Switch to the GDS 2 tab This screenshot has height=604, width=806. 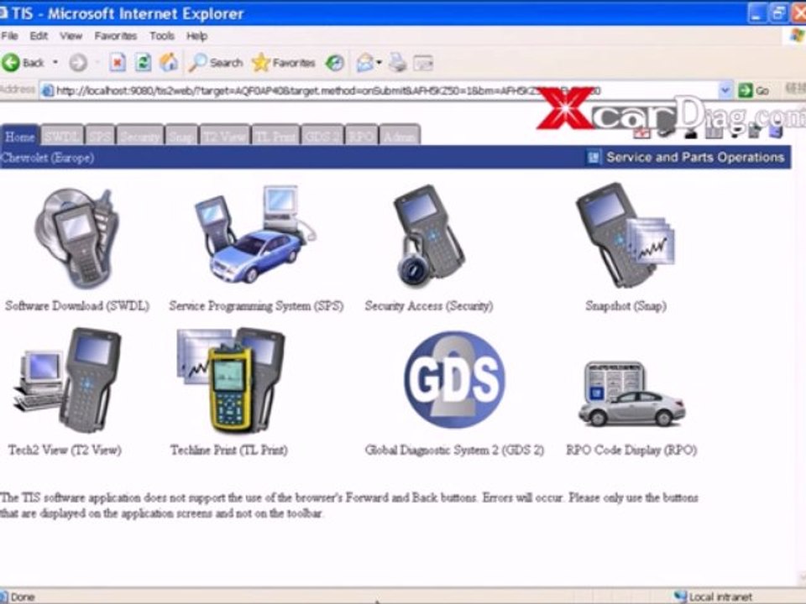(x=322, y=136)
